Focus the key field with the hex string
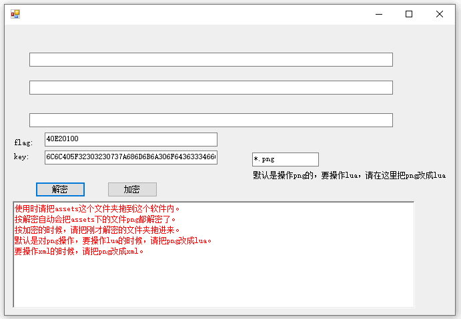 (131, 157)
